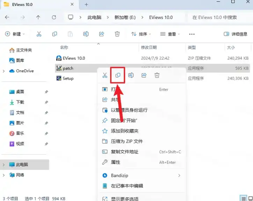Sort by the 大小 column header
The height and width of the screenshot is (201, 253).
[x=231, y=47]
